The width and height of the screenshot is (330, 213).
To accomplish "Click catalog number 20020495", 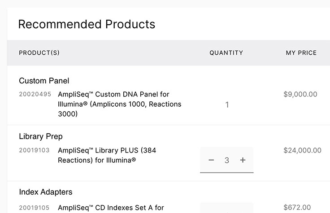I will (x=35, y=94).
